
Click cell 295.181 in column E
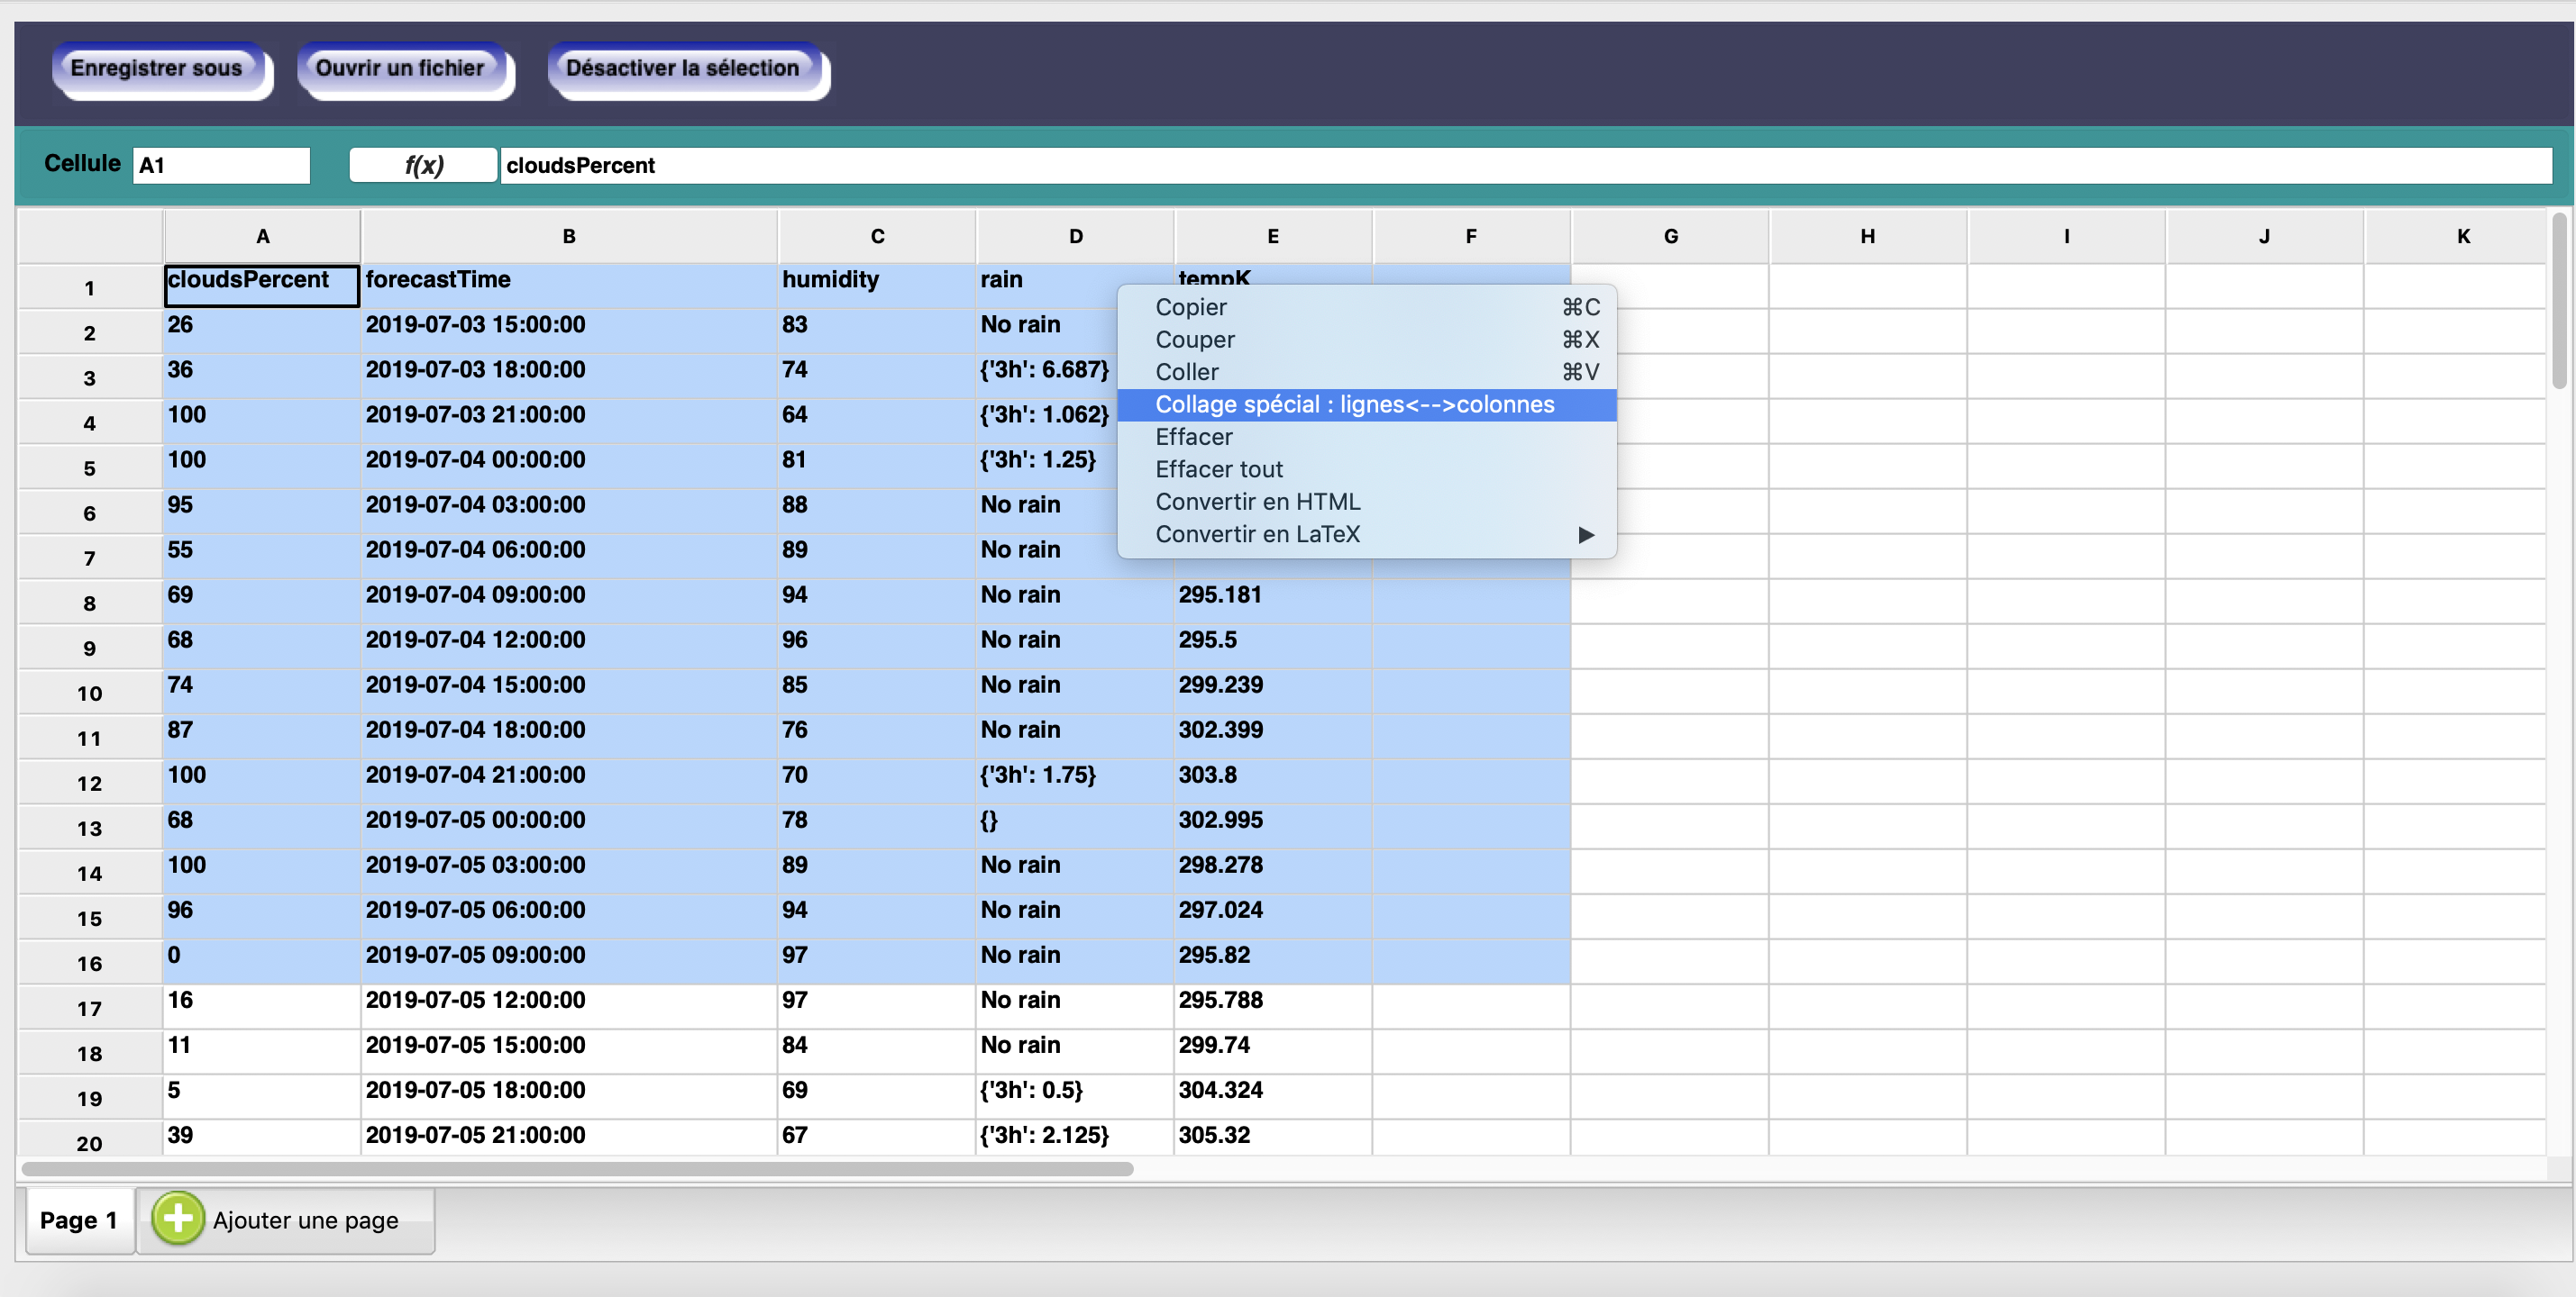[1273, 601]
